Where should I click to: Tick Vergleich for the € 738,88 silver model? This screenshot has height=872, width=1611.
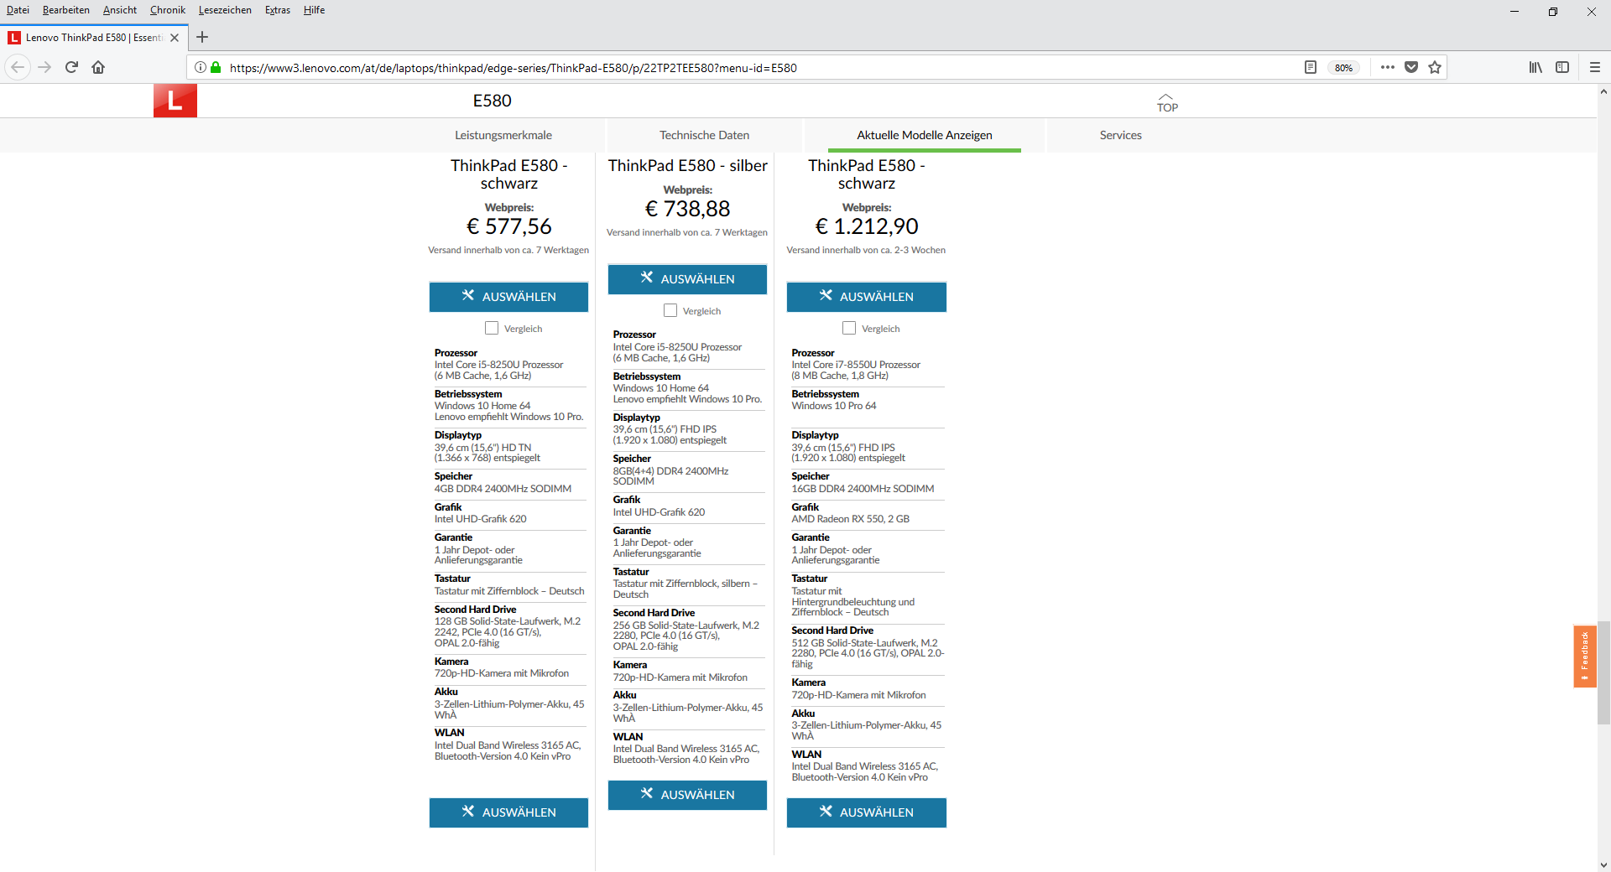[670, 310]
